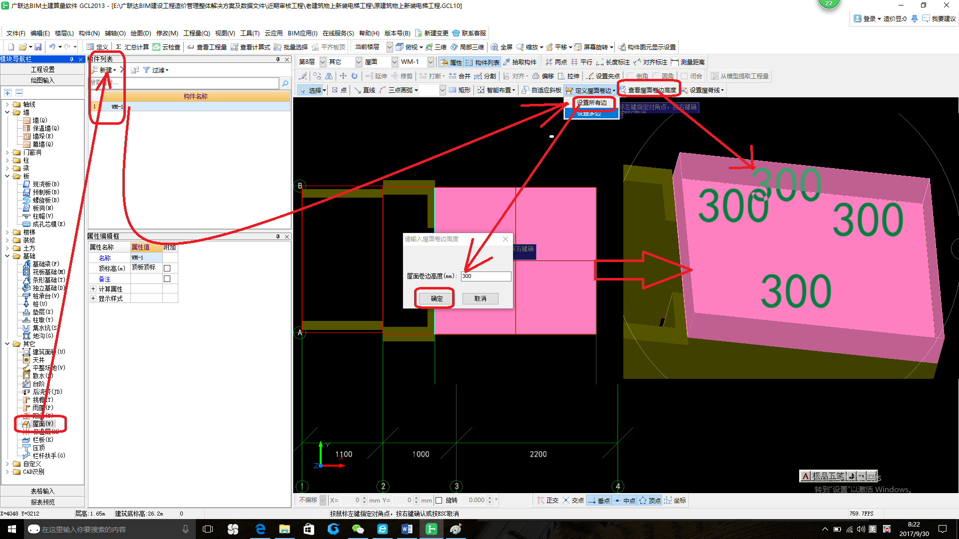Open the 屋面 component type dropdown
This screenshot has width=959, height=539.
pos(395,62)
